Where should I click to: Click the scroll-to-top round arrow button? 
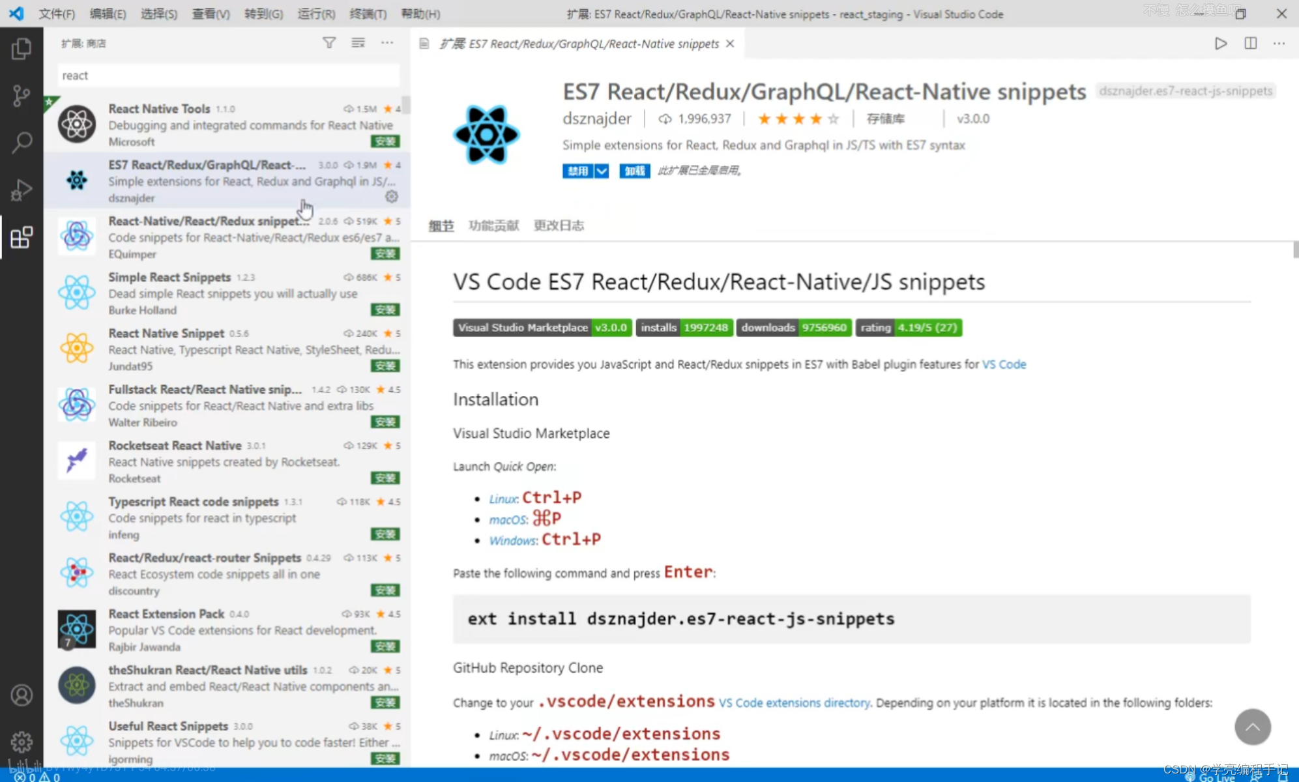pos(1252,727)
